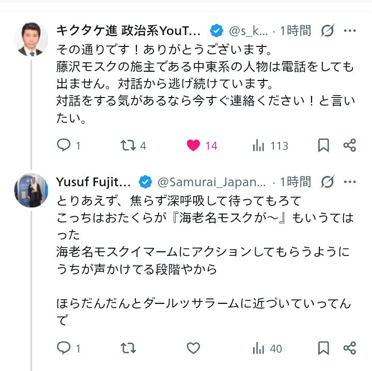Like Yusuf Fujit's tweet
This screenshot has height=371, width=372.
click(x=193, y=348)
